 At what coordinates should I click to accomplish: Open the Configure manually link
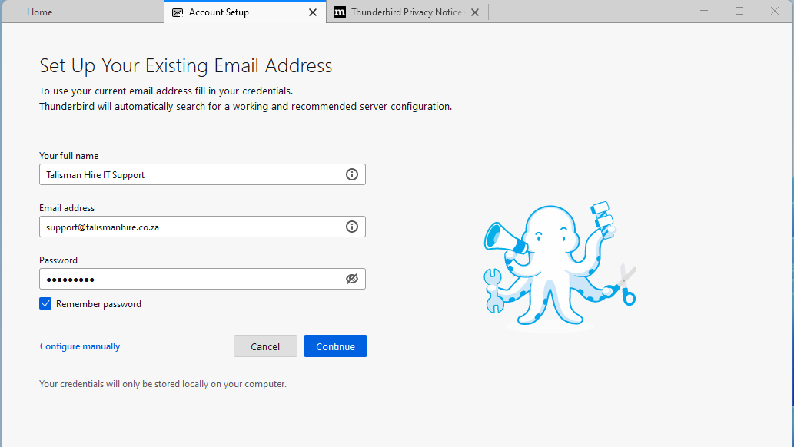pos(80,346)
